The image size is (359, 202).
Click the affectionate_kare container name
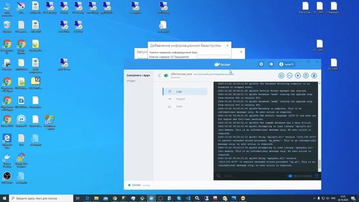coord(181,74)
